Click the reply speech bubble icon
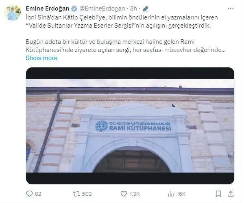The image size is (244, 203). pos(29,194)
